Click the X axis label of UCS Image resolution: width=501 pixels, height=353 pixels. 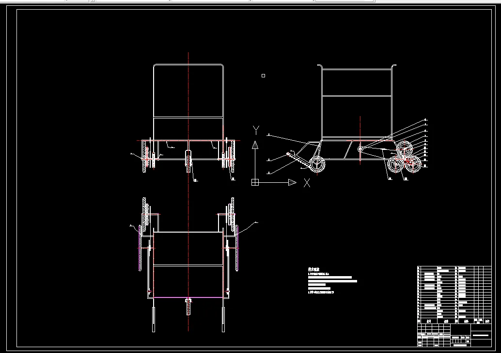point(307,183)
